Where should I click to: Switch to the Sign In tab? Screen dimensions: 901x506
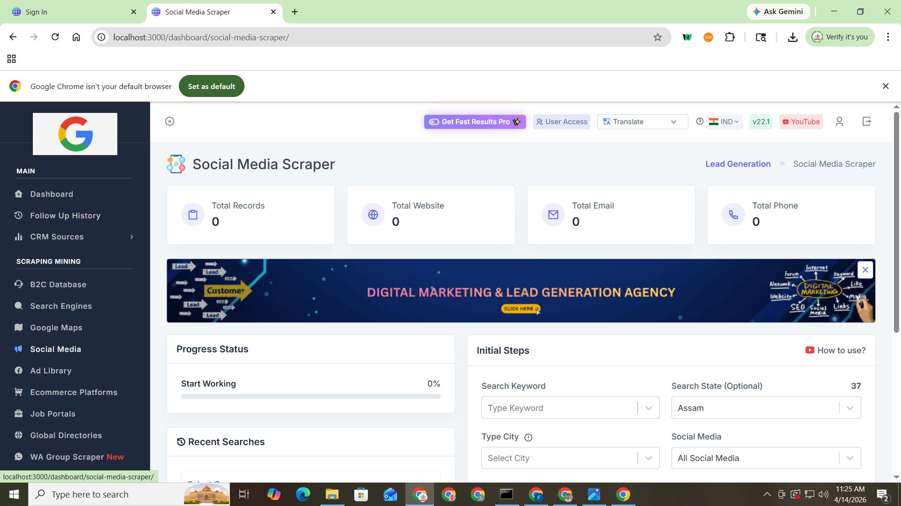pyautogui.click(x=73, y=12)
